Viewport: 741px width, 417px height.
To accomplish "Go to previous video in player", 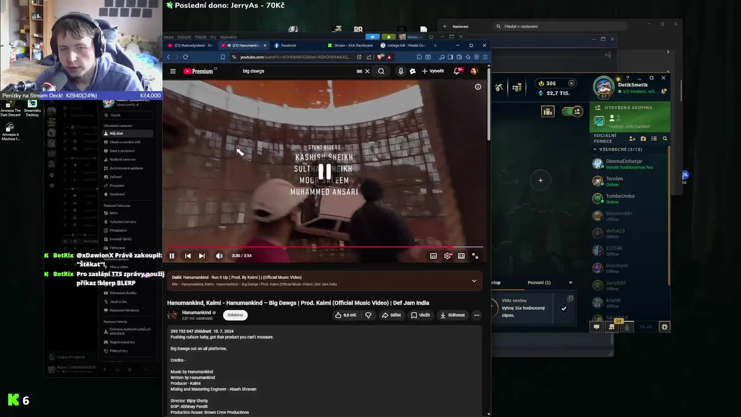I will [x=188, y=255].
